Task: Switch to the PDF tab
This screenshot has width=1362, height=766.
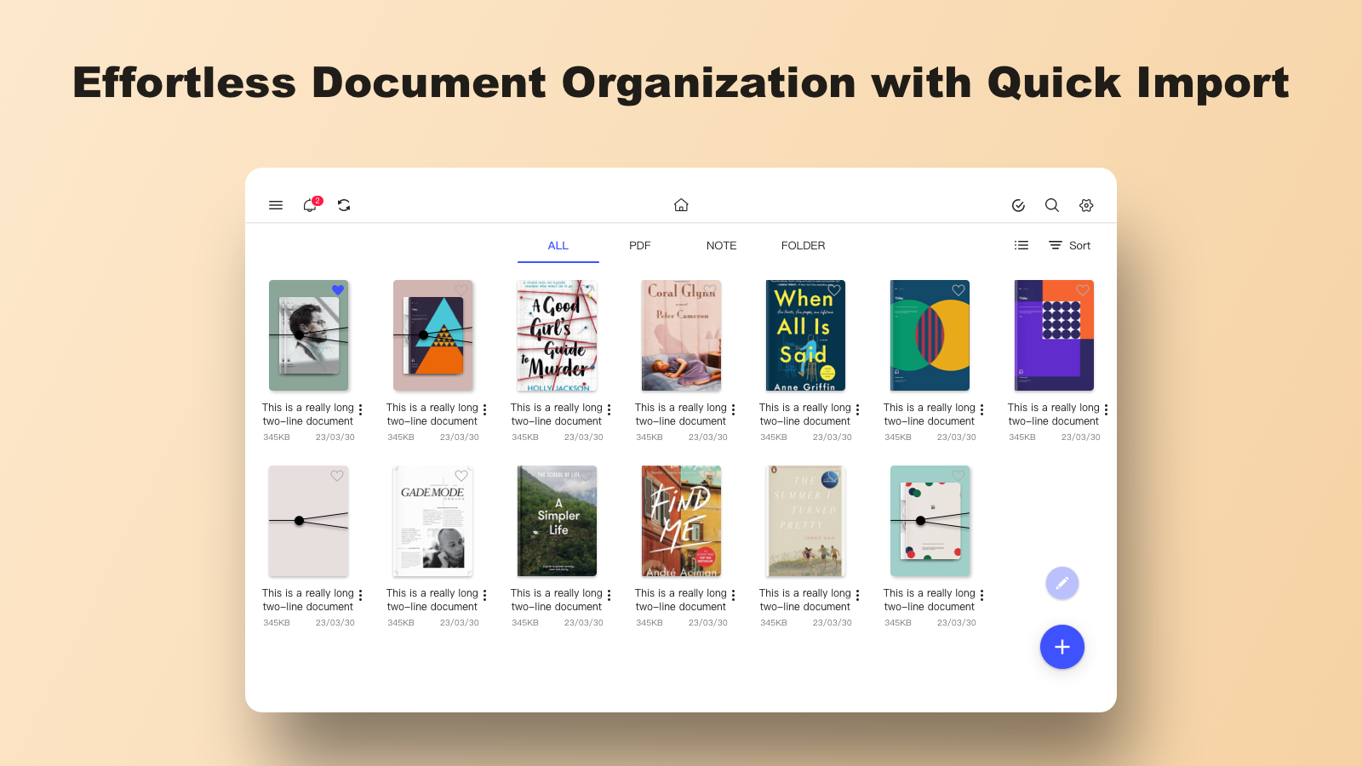Action: click(639, 245)
